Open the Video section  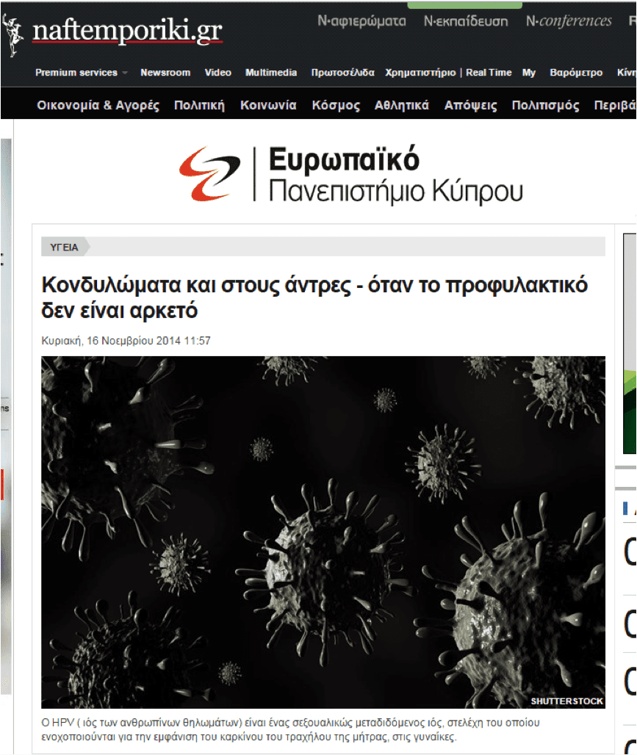click(217, 73)
